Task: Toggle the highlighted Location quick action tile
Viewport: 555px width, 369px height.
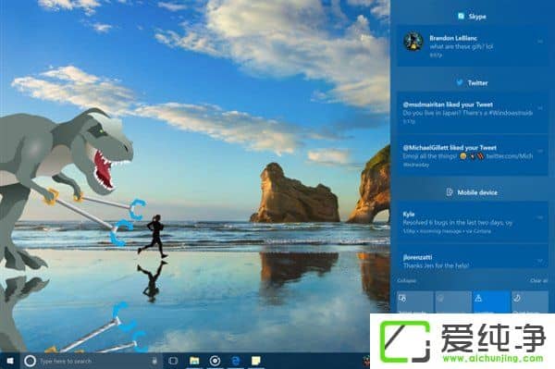Action: [491, 302]
